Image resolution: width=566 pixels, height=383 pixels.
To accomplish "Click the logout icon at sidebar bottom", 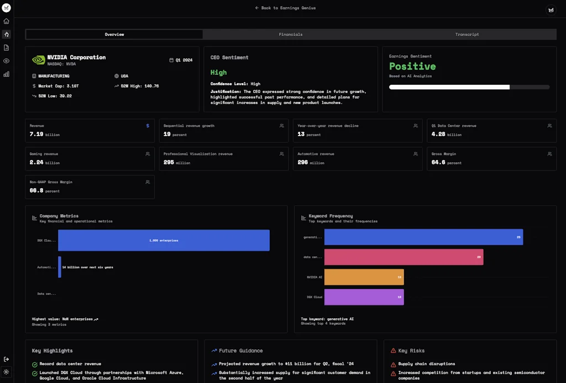I will click(x=6, y=359).
